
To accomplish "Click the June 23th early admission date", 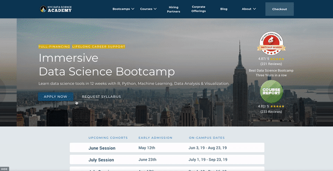I will 148,159.
